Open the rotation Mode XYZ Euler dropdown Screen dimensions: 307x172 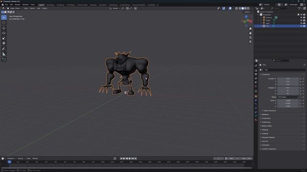click(x=288, y=97)
